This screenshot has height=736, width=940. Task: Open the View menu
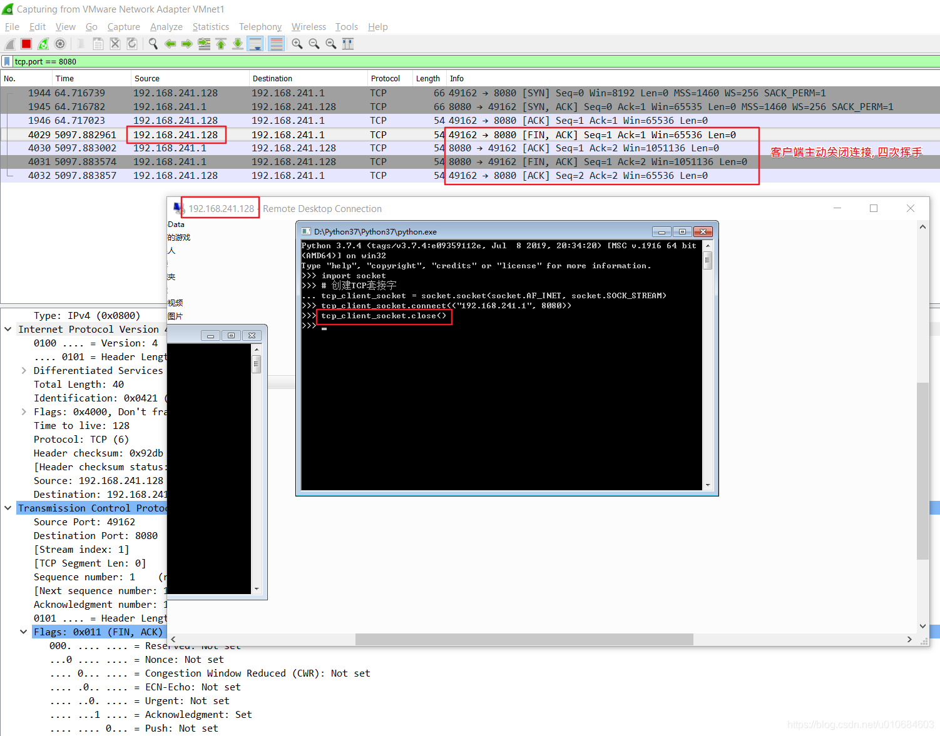(66, 27)
